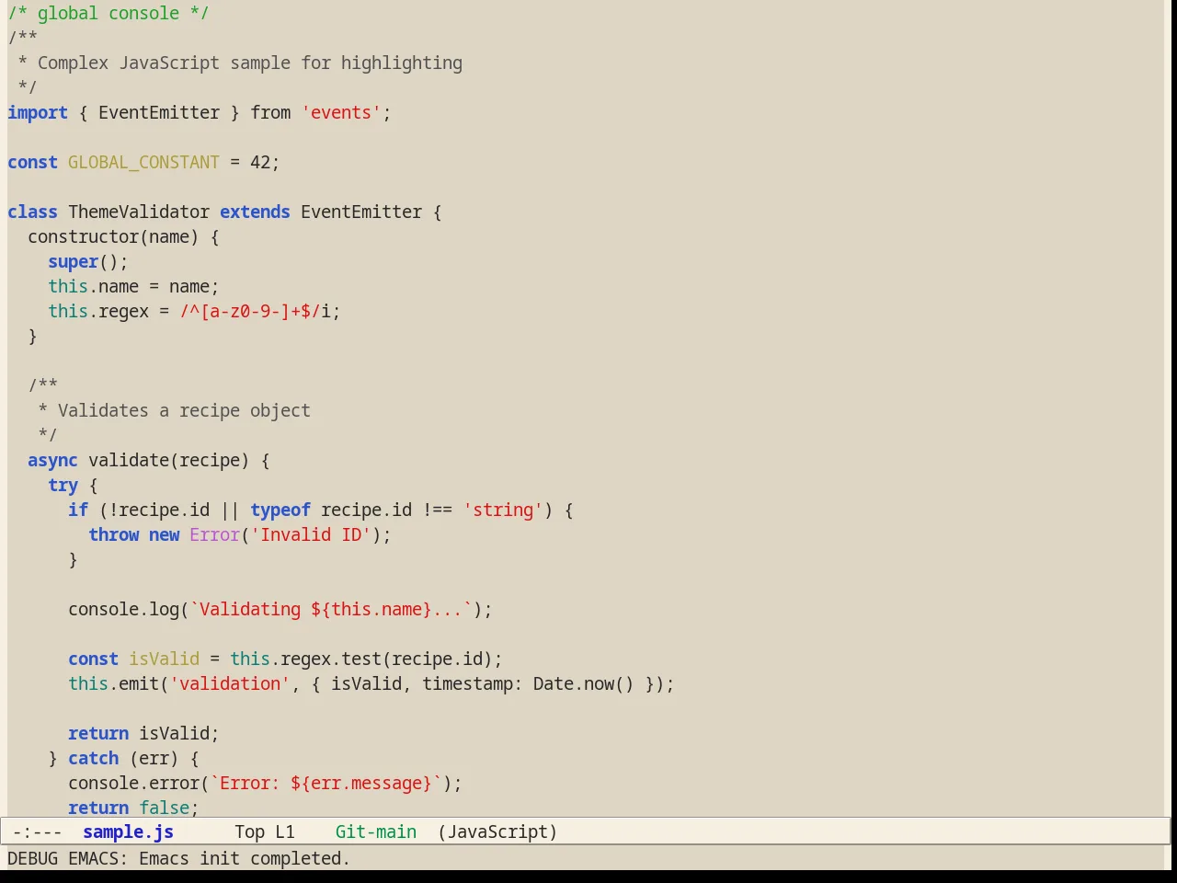Image resolution: width=1177 pixels, height=883 pixels.
Task: Click the 'extends' keyword
Action: (255, 212)
